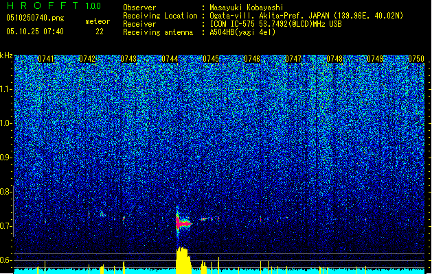Click the 0.9 kHz axis label
Image resolution: width=432 pixels, height=274 pixels.
coord(6,158)
